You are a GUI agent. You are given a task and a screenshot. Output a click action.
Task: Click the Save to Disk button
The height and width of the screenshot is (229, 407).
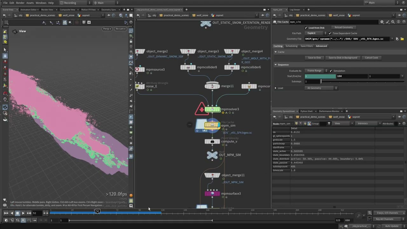(x=314, y=58)
